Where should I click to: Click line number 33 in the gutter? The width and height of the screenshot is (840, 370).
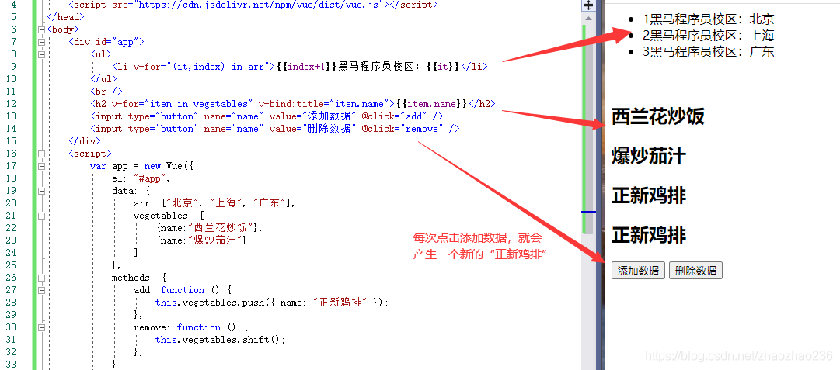point(11,365)
